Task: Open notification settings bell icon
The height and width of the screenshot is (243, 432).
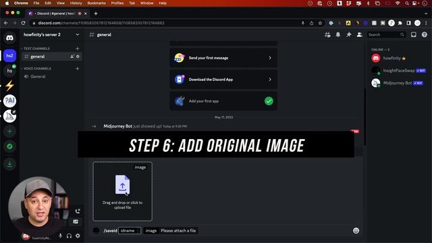Action: [x=338, y=34]
